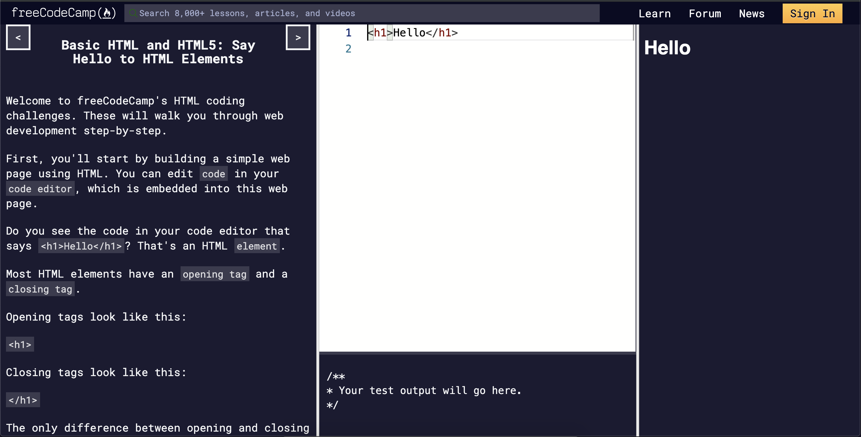Viewport: 861px width, 437px height.
Task: Click the inline 'code' term after 'edit'
Action: pyautogui.click(x=213, y=174)
